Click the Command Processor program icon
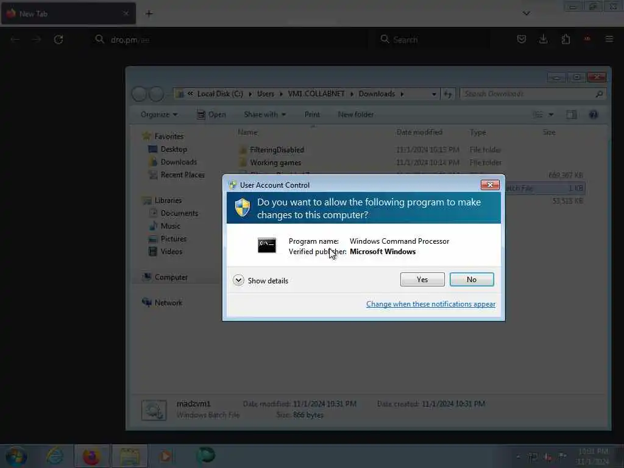Image resolution: width=624 pixels, height=468 pixels. coord(267,245)
